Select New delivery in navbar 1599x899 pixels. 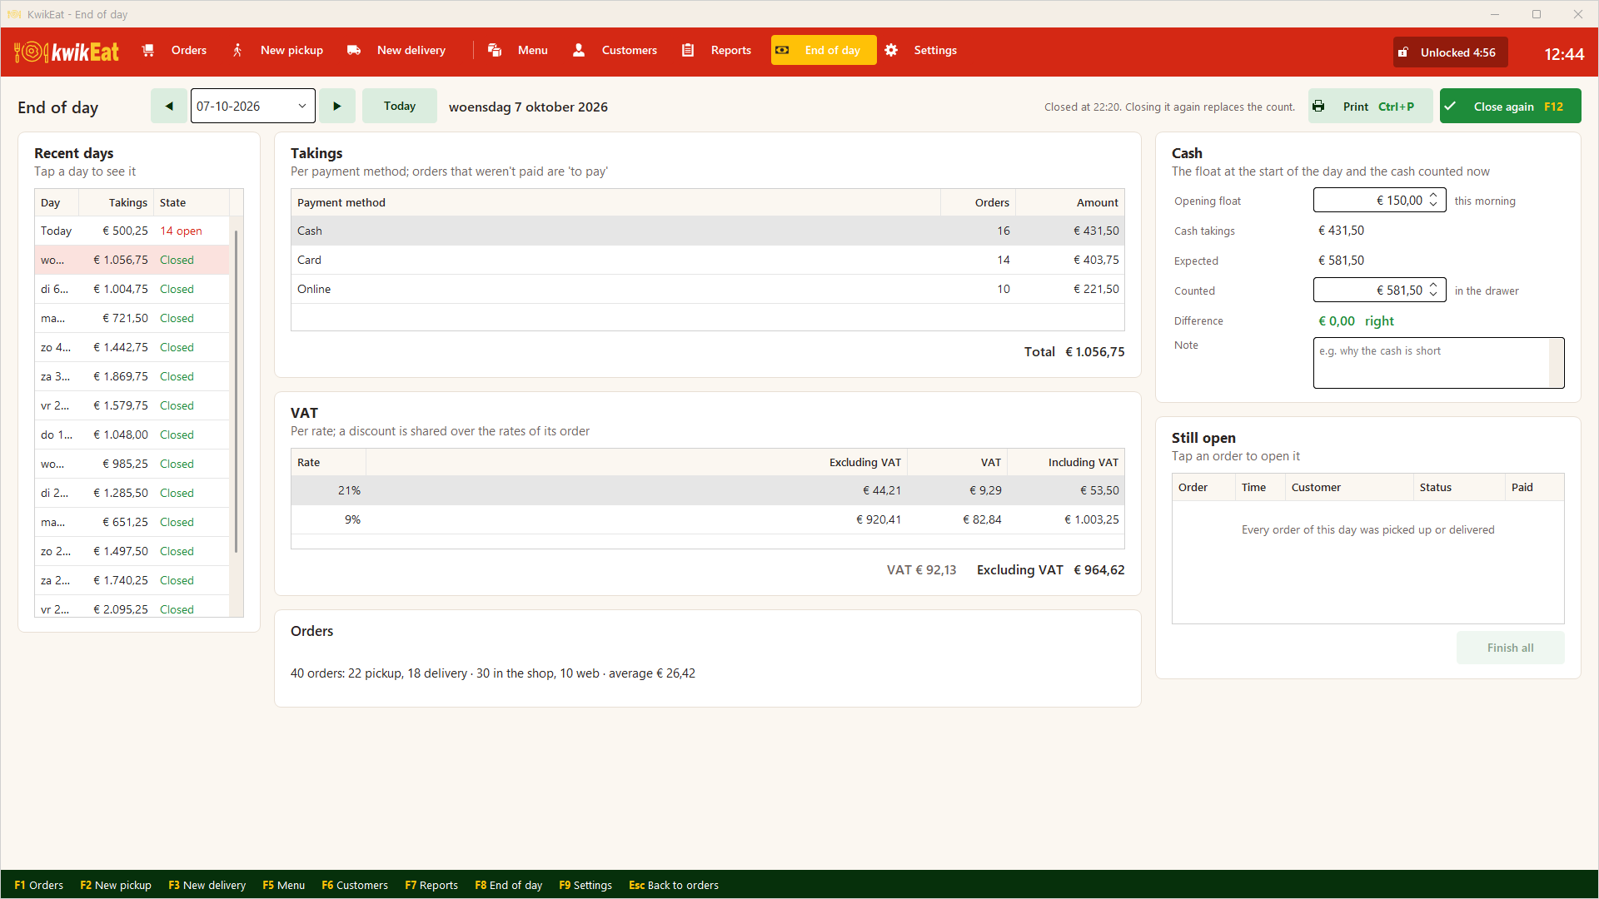[x=396, y=51]
